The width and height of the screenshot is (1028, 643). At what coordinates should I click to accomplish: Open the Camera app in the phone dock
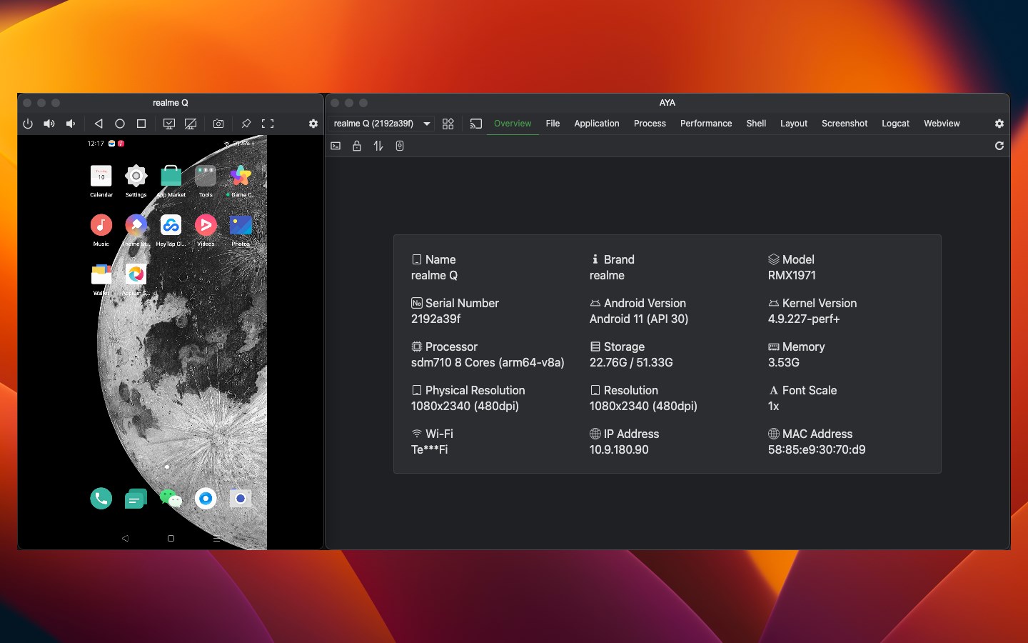241,498
